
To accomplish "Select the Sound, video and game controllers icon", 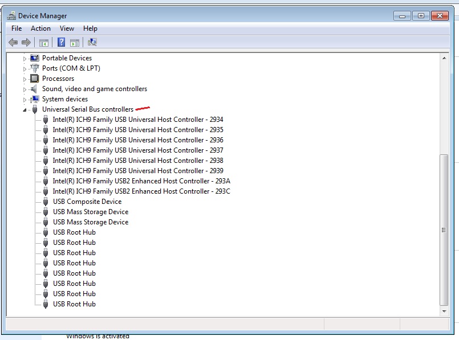I will (x=34, y=89).
